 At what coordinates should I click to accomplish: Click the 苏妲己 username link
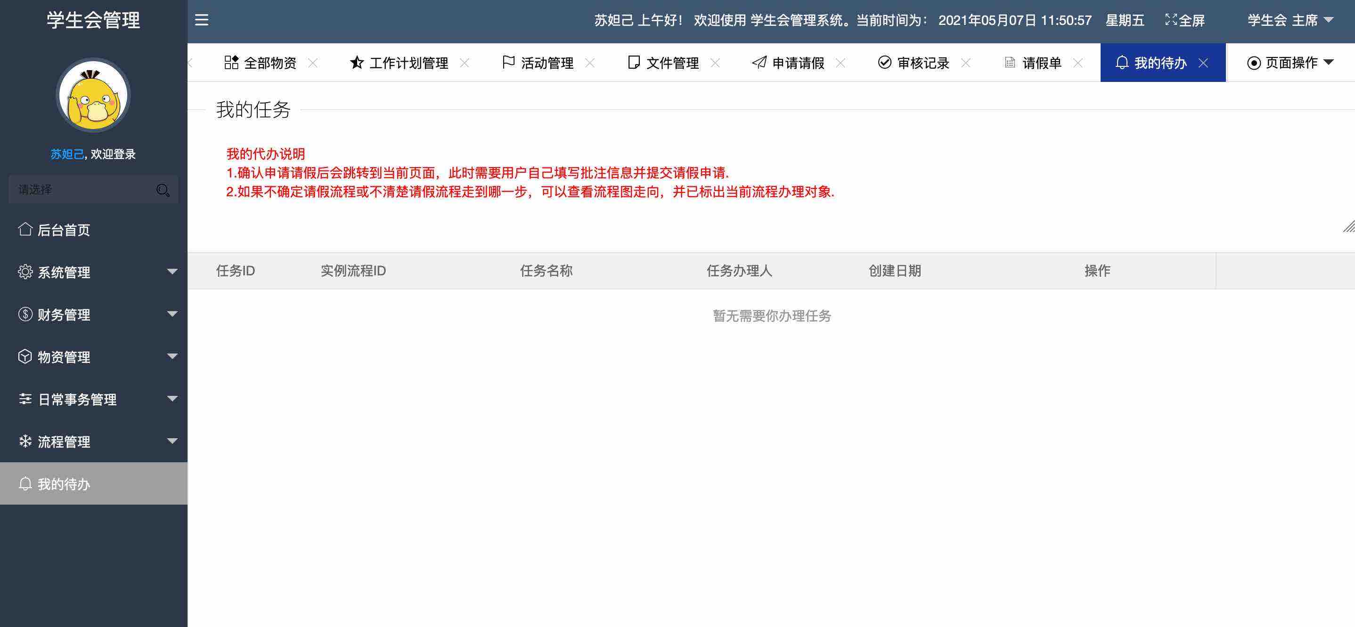(x=67, y=154)
